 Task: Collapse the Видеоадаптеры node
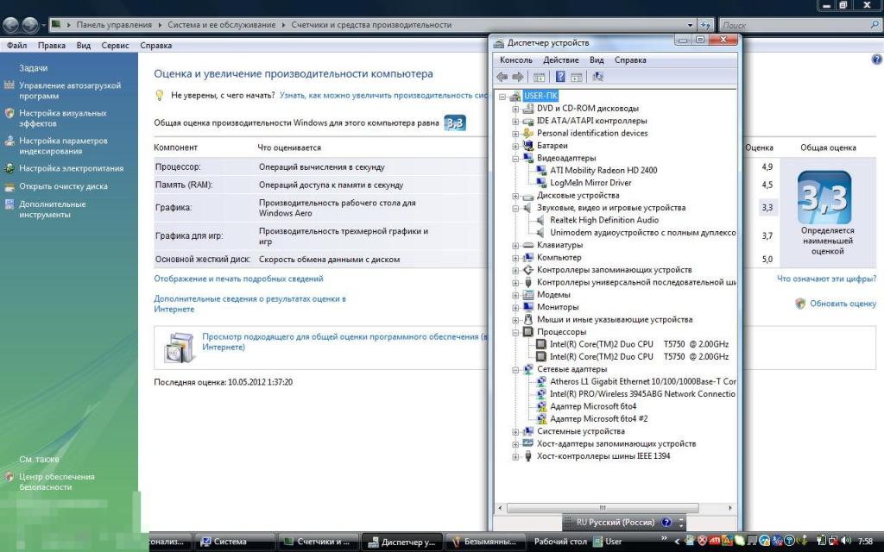(515, 159)
